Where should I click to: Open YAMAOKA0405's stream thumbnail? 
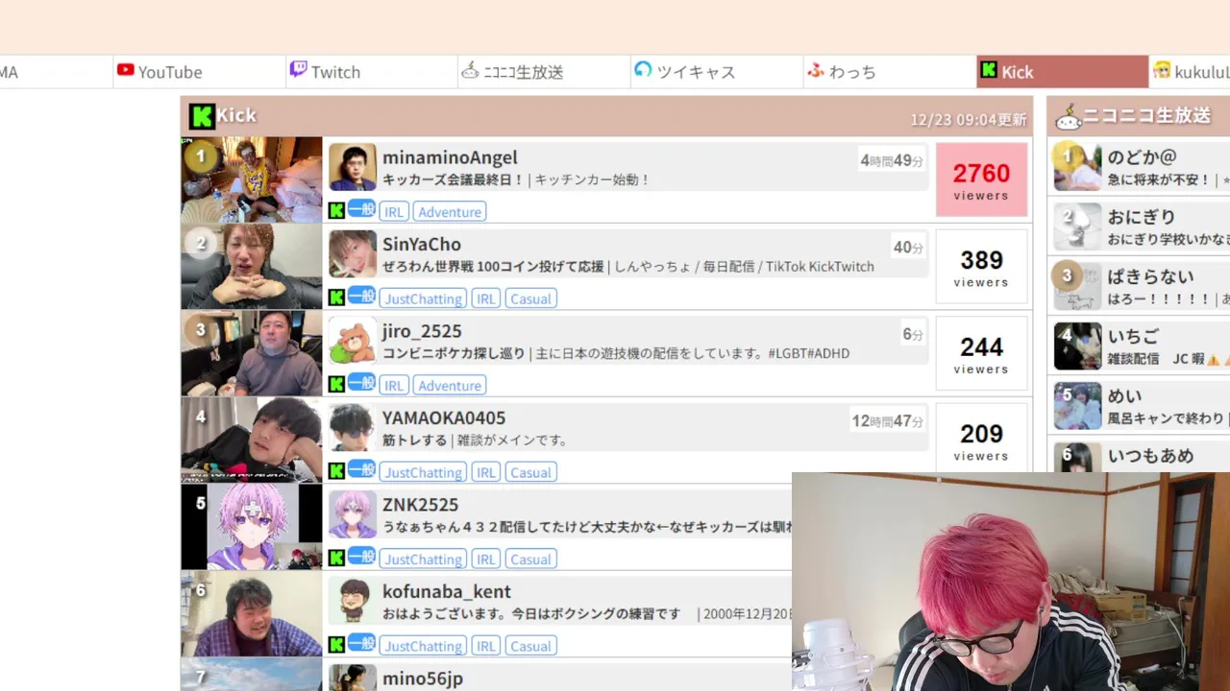click(x=252, y=441)
